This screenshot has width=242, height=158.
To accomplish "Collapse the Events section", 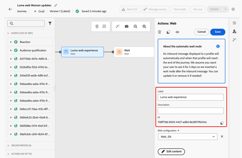I will 8,33.
